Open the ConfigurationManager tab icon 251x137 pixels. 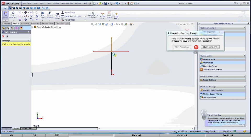click(12, 28)
